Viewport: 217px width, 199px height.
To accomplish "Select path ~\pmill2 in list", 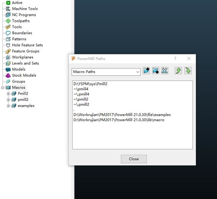I will (x=81, y=99).
